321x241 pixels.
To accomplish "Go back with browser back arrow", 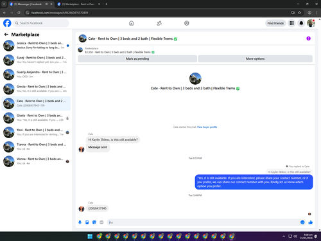I will click(x=4, y=13).
